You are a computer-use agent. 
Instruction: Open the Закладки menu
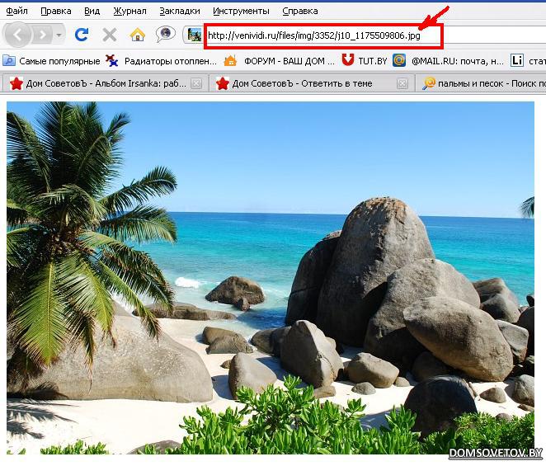(x=179, y=11)
